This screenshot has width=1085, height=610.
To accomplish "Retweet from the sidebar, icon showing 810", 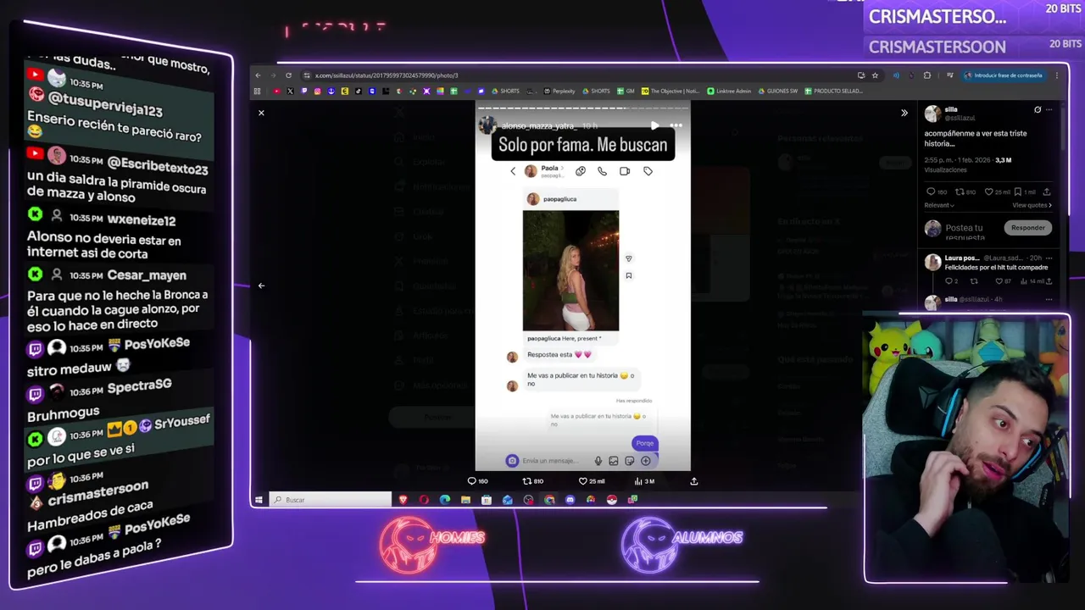I will (965, 192).
